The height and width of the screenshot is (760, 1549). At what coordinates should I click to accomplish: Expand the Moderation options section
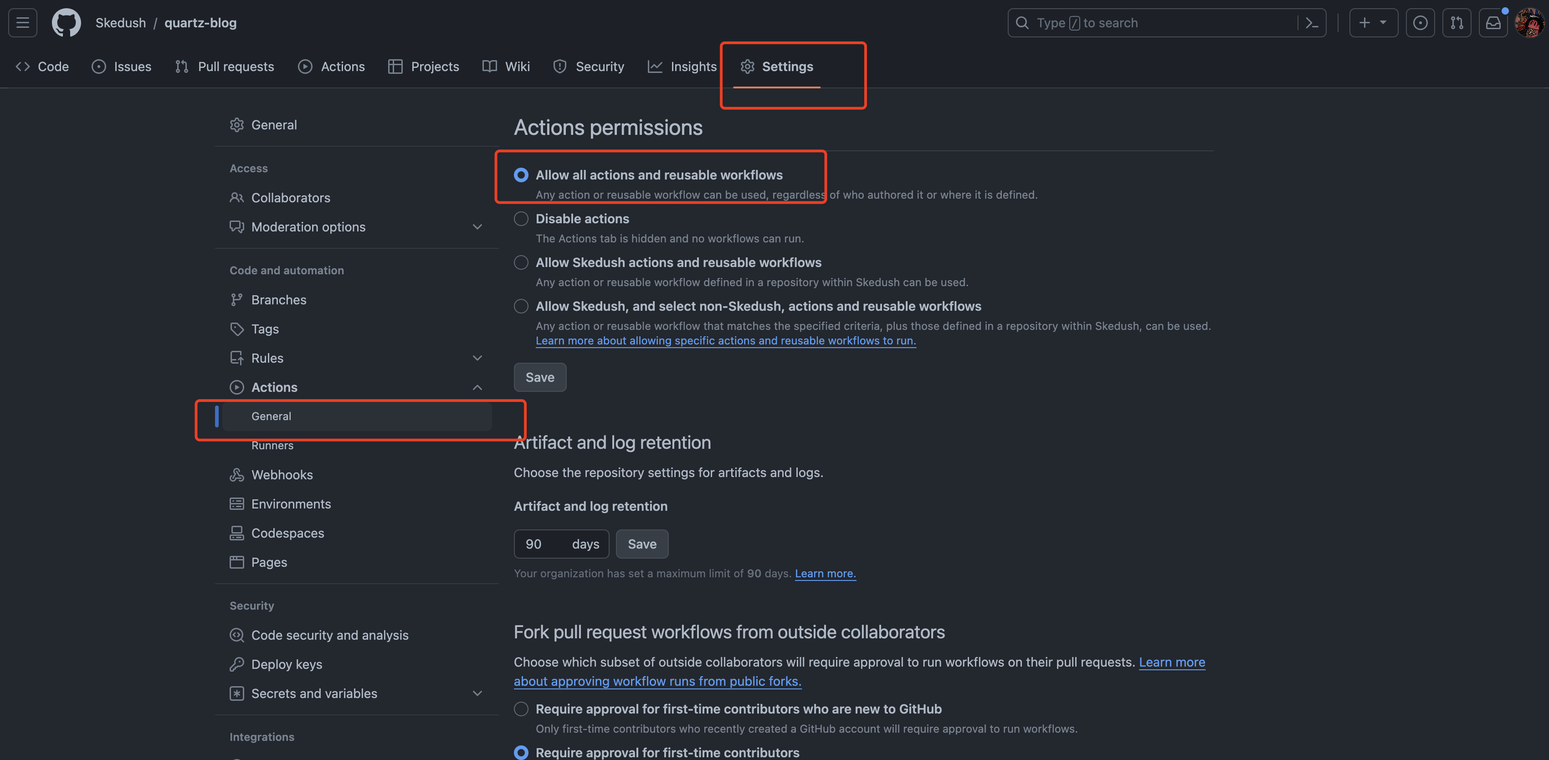(477, 227)
